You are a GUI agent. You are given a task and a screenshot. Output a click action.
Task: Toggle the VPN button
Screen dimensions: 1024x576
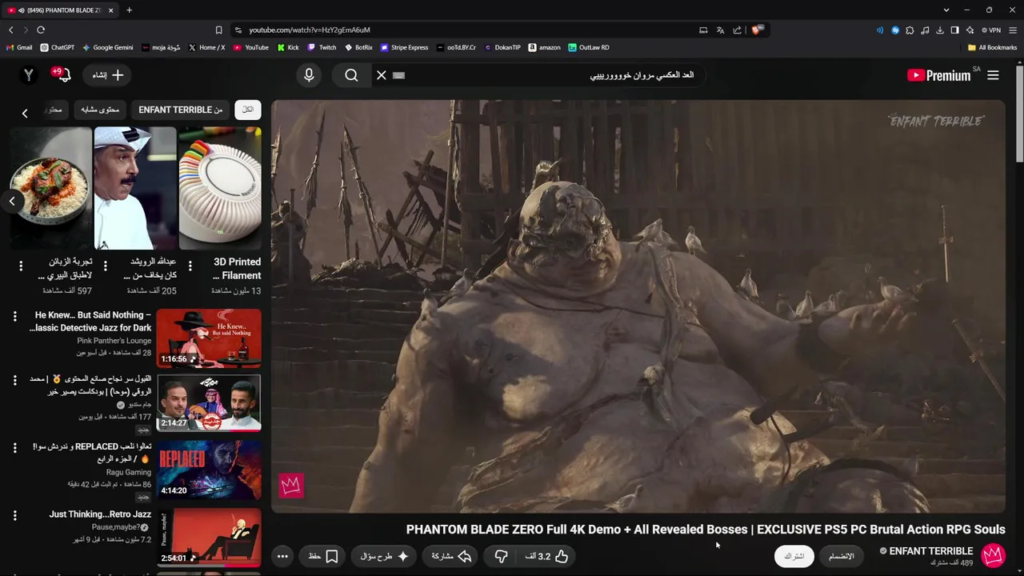click(x=992, y=30)
